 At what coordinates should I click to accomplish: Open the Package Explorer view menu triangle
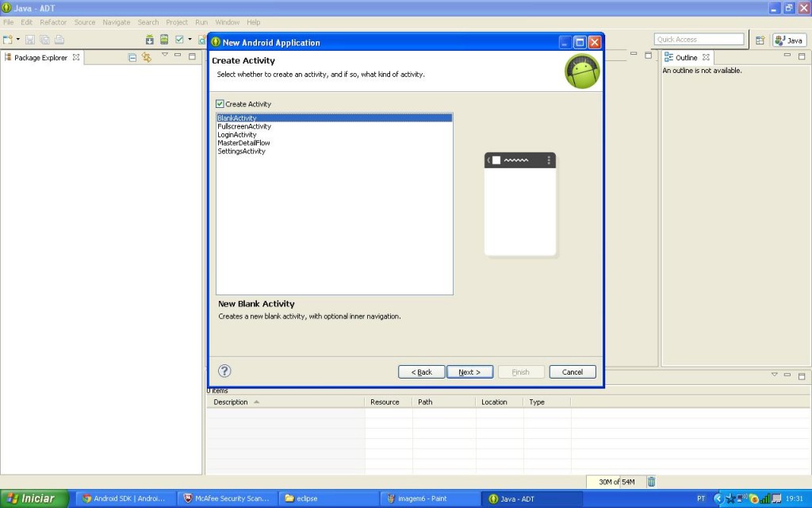click(165, 55)
